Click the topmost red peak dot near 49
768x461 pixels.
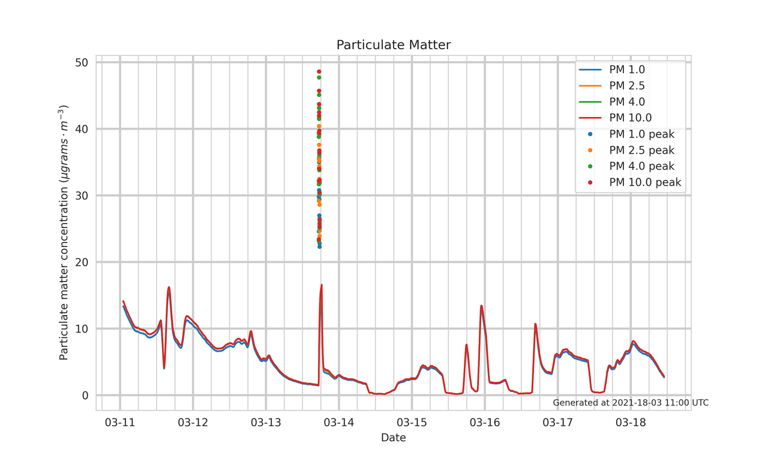click(319, 72)
